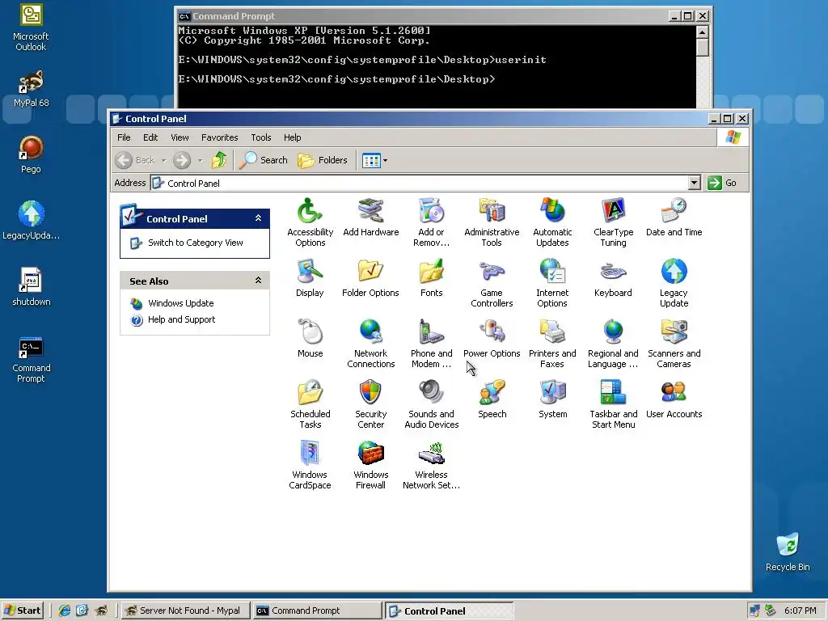The width and height of the screenshot is (828, 621).
Task: Collapse the See Also section
Action: (x=258, y=281)
